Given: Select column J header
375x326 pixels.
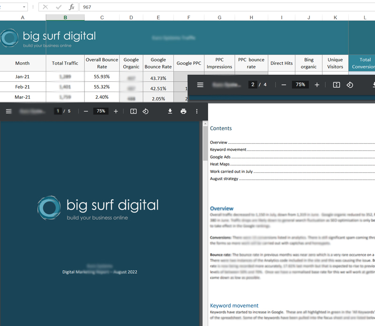Looking at the screenshot, I should pos(308,17).
